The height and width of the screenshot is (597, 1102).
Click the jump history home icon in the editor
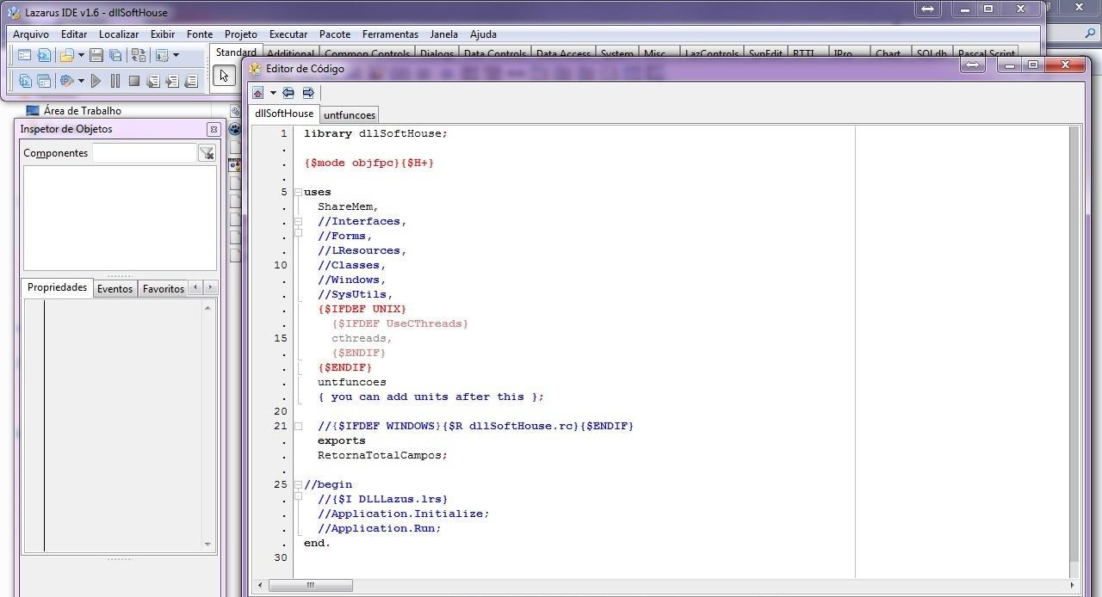coord(257,93)
